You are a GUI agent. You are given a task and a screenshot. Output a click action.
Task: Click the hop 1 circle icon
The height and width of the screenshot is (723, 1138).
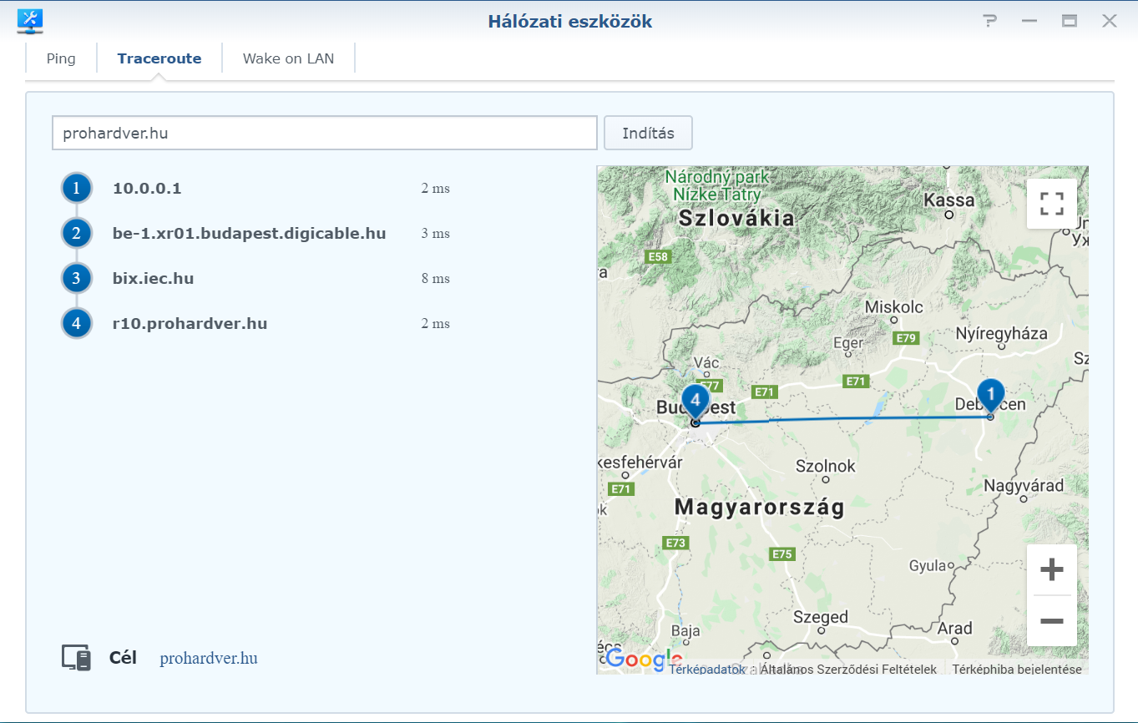coord(76,188)
